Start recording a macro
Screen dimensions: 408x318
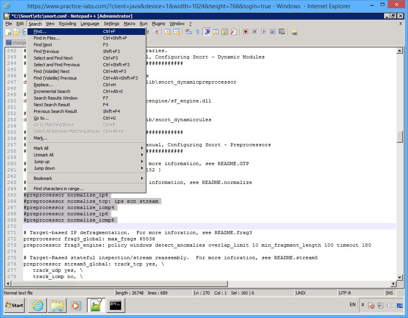coord(246,31)
